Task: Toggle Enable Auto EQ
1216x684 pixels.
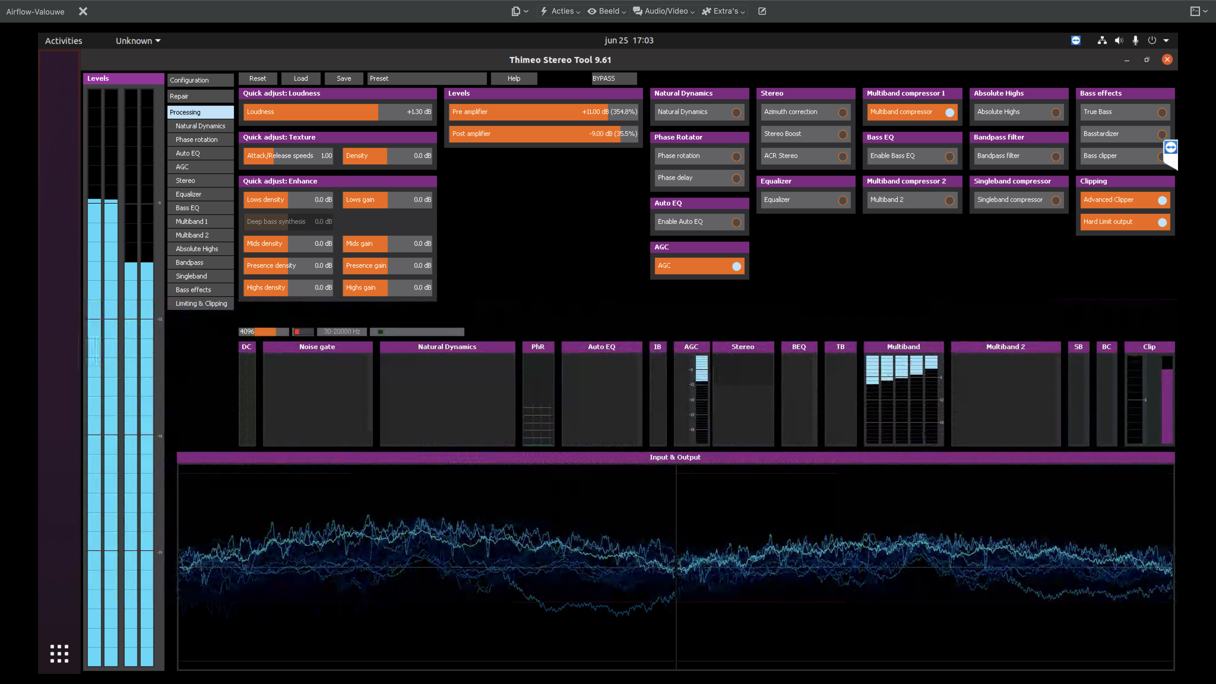Action: point(699,222)
